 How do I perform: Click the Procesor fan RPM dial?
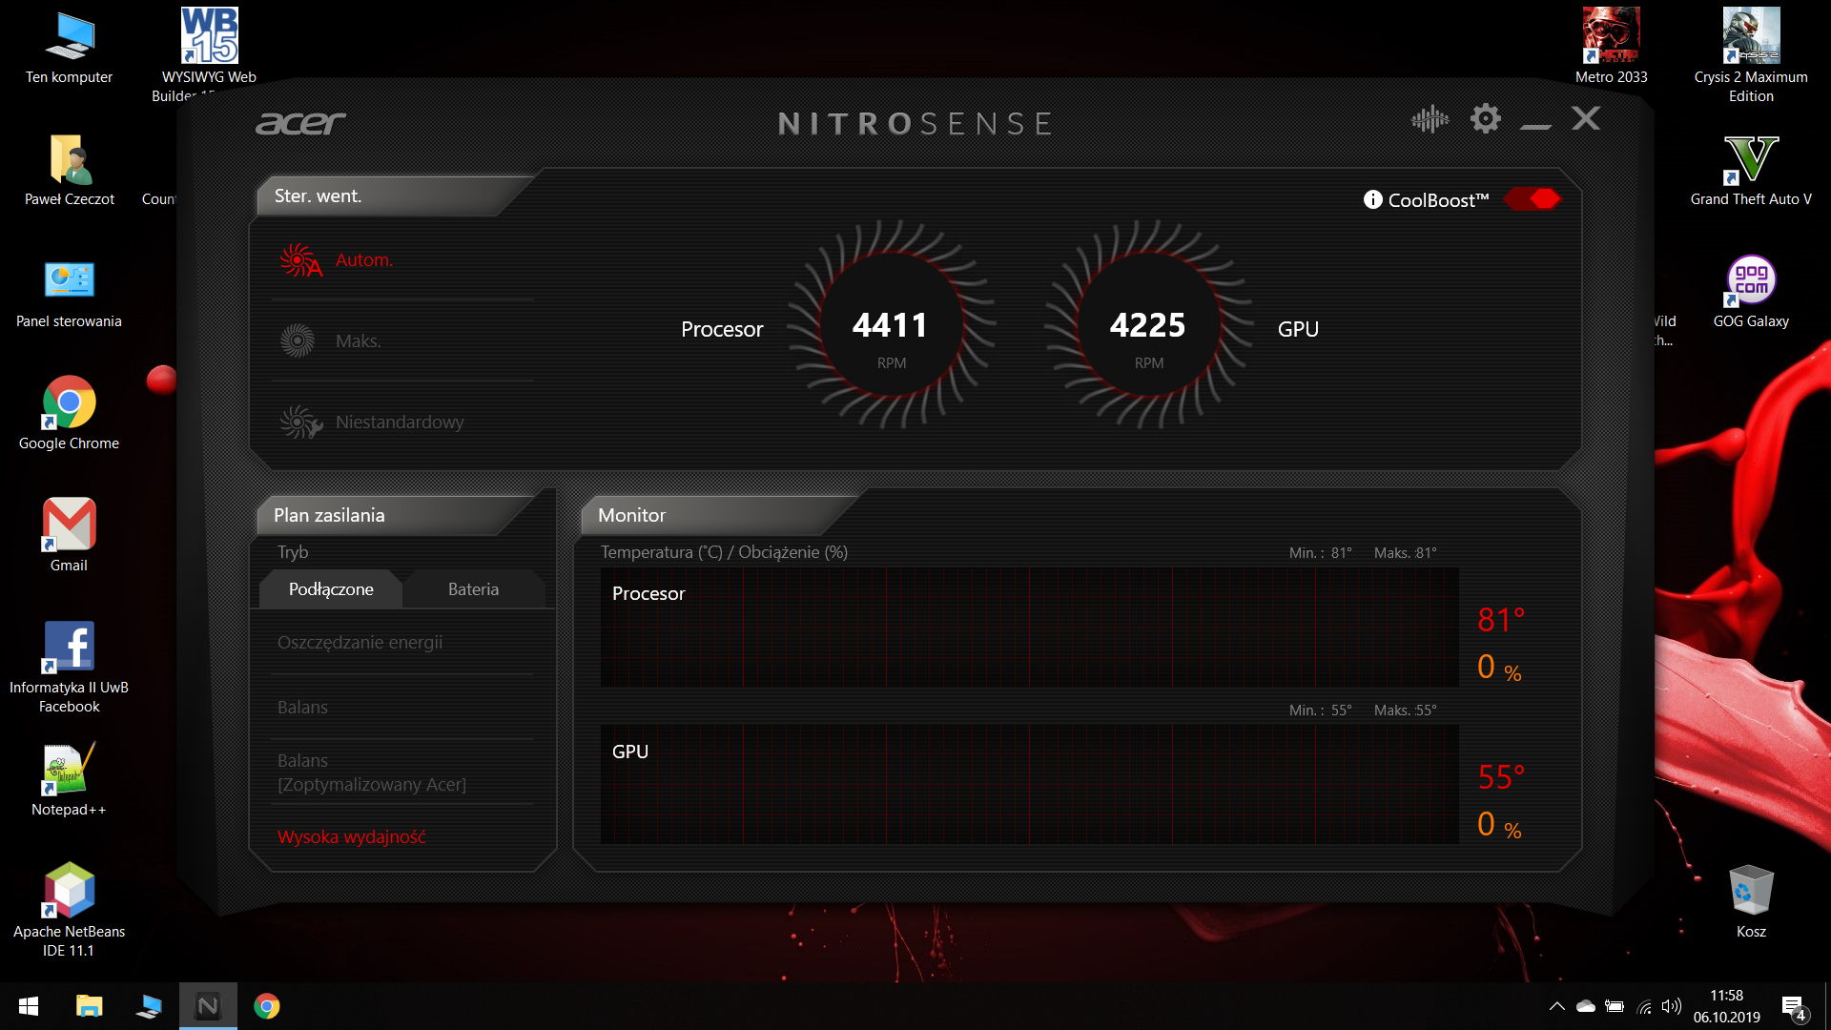[x=893, y=328]
